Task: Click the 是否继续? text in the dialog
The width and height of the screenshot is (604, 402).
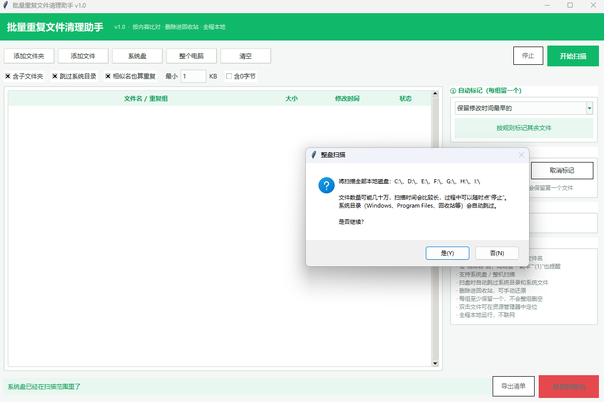Action: pyautogui.click(x=351, y=222)
